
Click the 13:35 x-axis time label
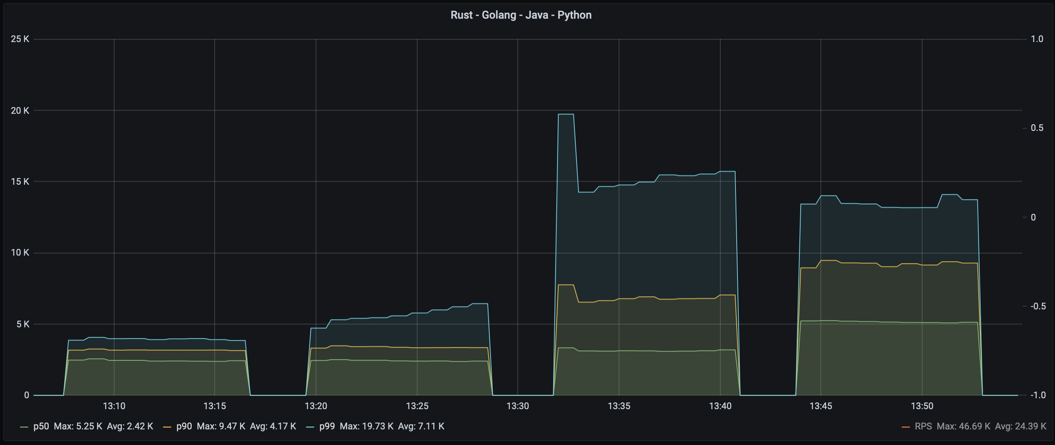point(619,406)
